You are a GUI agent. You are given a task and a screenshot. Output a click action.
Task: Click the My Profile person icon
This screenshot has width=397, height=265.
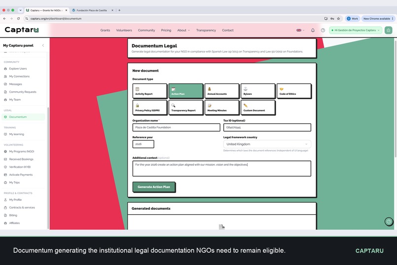5,200
